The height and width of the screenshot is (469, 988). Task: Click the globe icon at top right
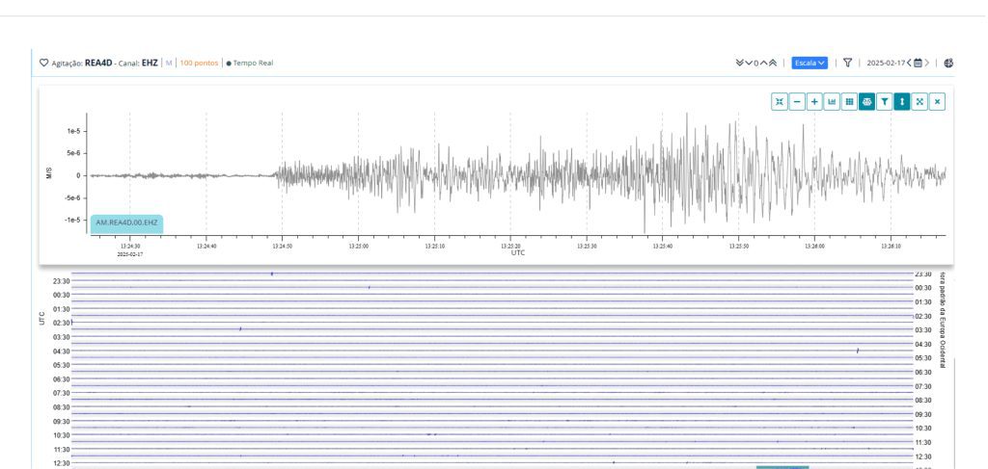point(949,63)
